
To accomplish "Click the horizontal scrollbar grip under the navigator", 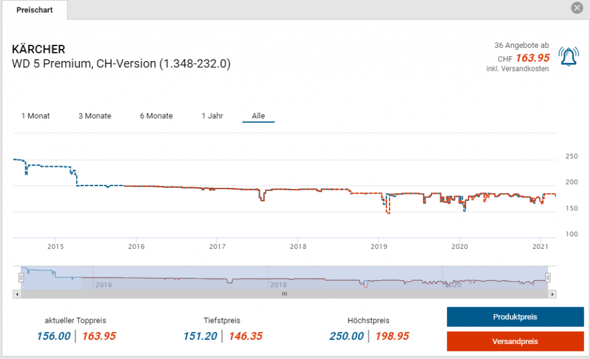I will pyautogui.click(x=284, y=294).
